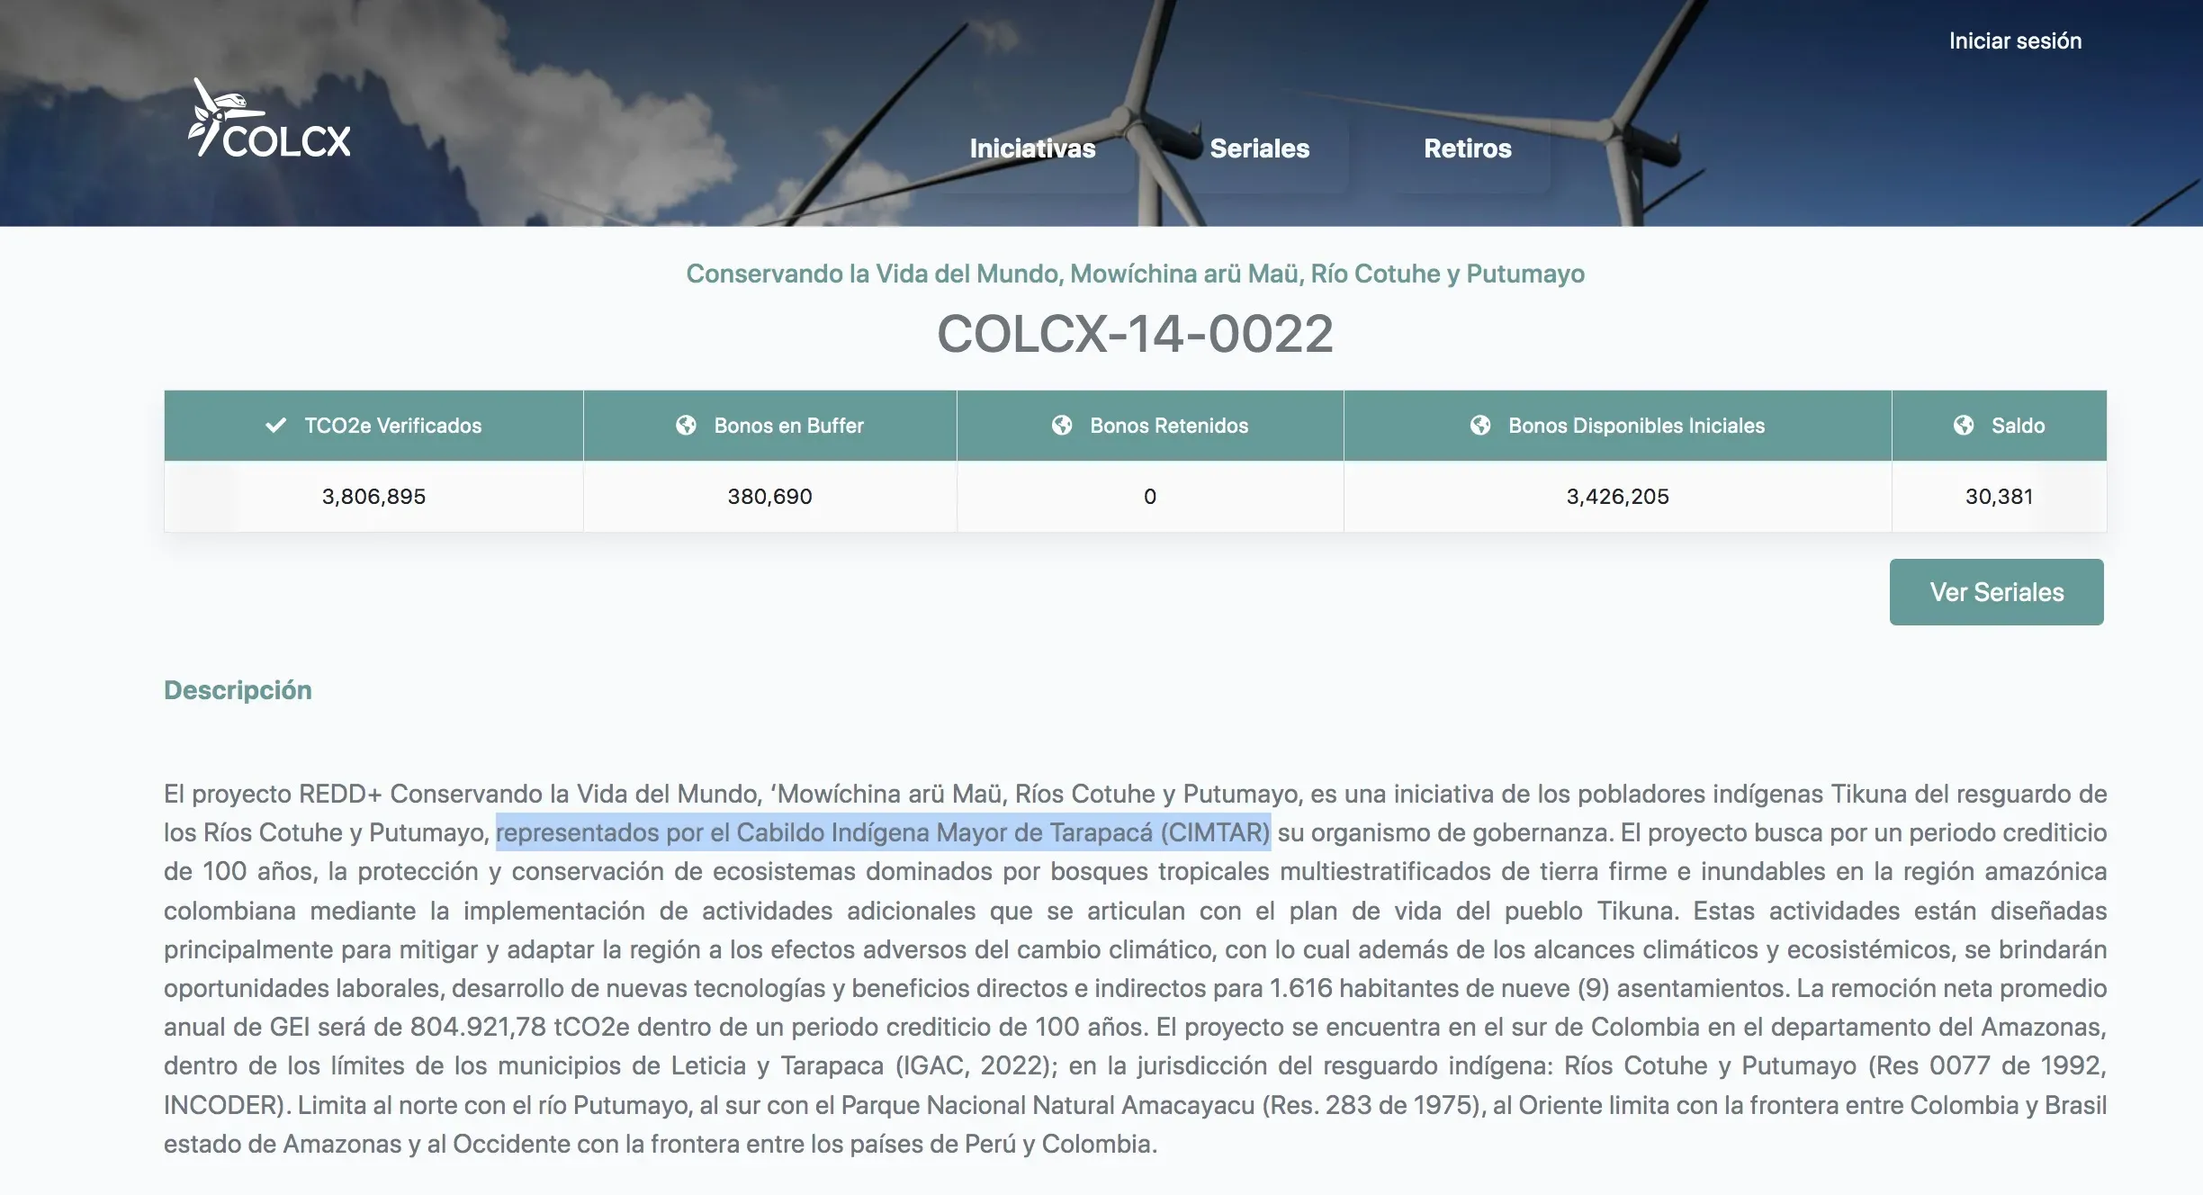This screenshot has width=2203, height=1195.
Task: Click 'Parque Nacional Natural Amacayacu' in description
Action: [1048, 1105]
